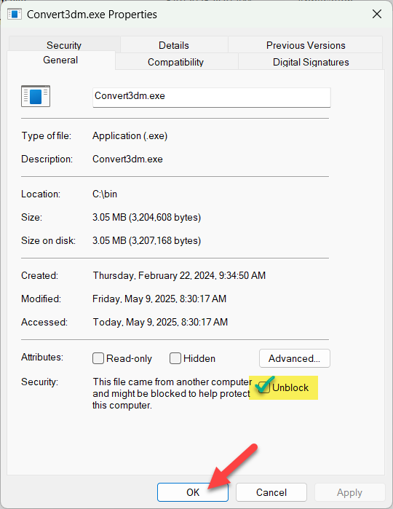Click the Accessed value starting with Today

[x=160, y=322]
